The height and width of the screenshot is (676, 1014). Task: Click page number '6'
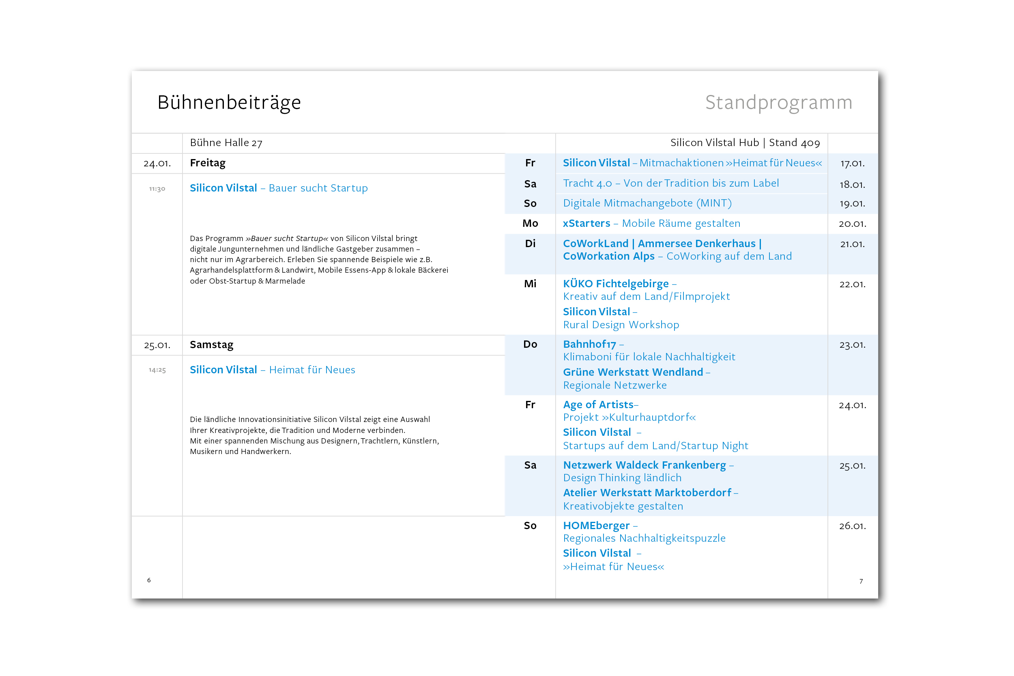coord(149,580)
